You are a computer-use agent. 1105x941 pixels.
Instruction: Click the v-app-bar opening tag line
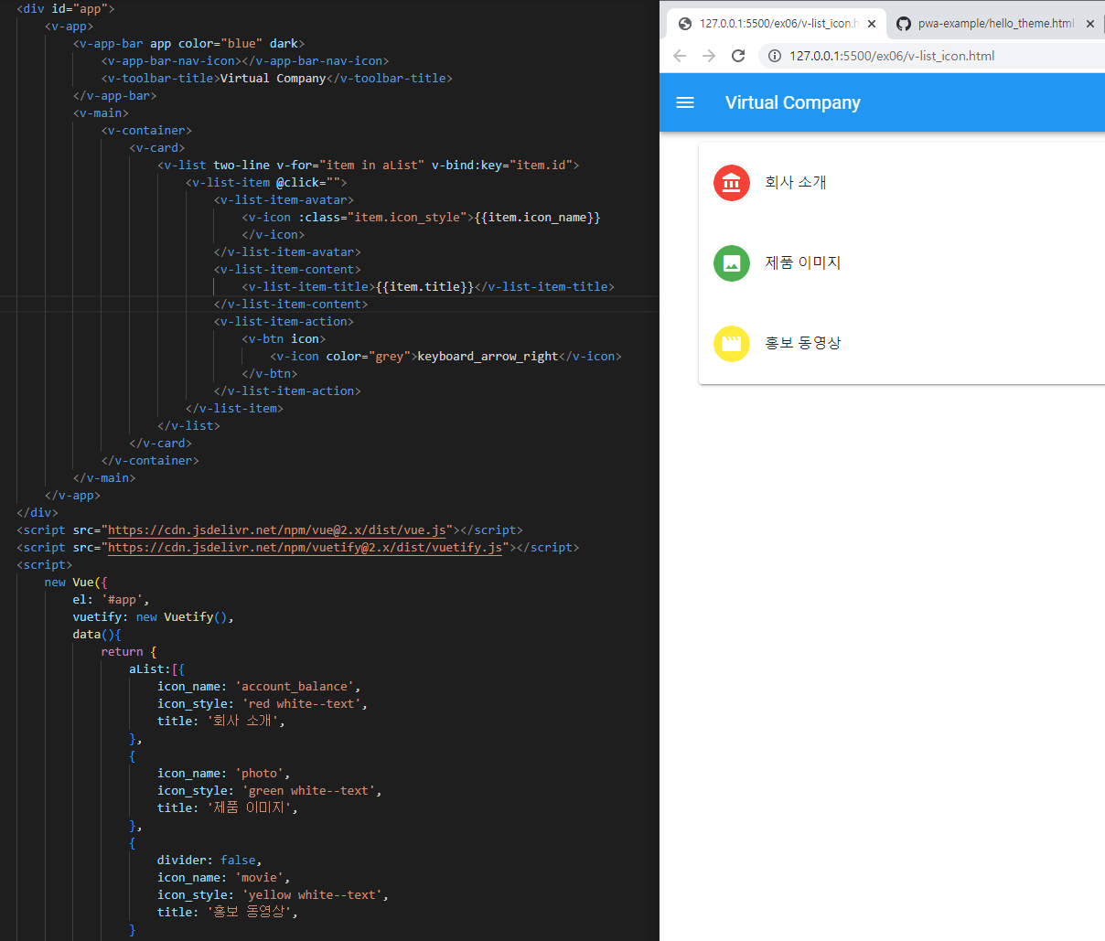pyautogui.click(x=188, y=44)
